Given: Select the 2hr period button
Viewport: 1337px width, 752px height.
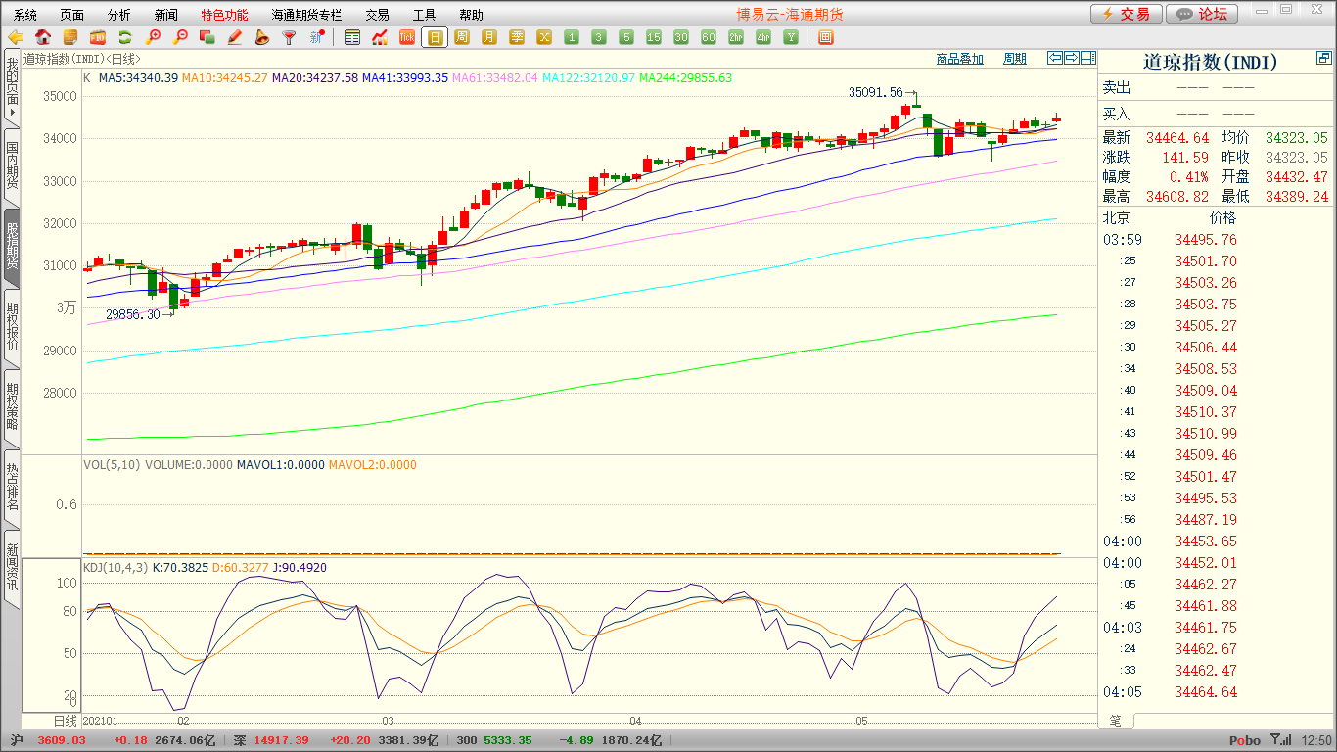Looking at the screenshot, I should [x=736, y=37].
